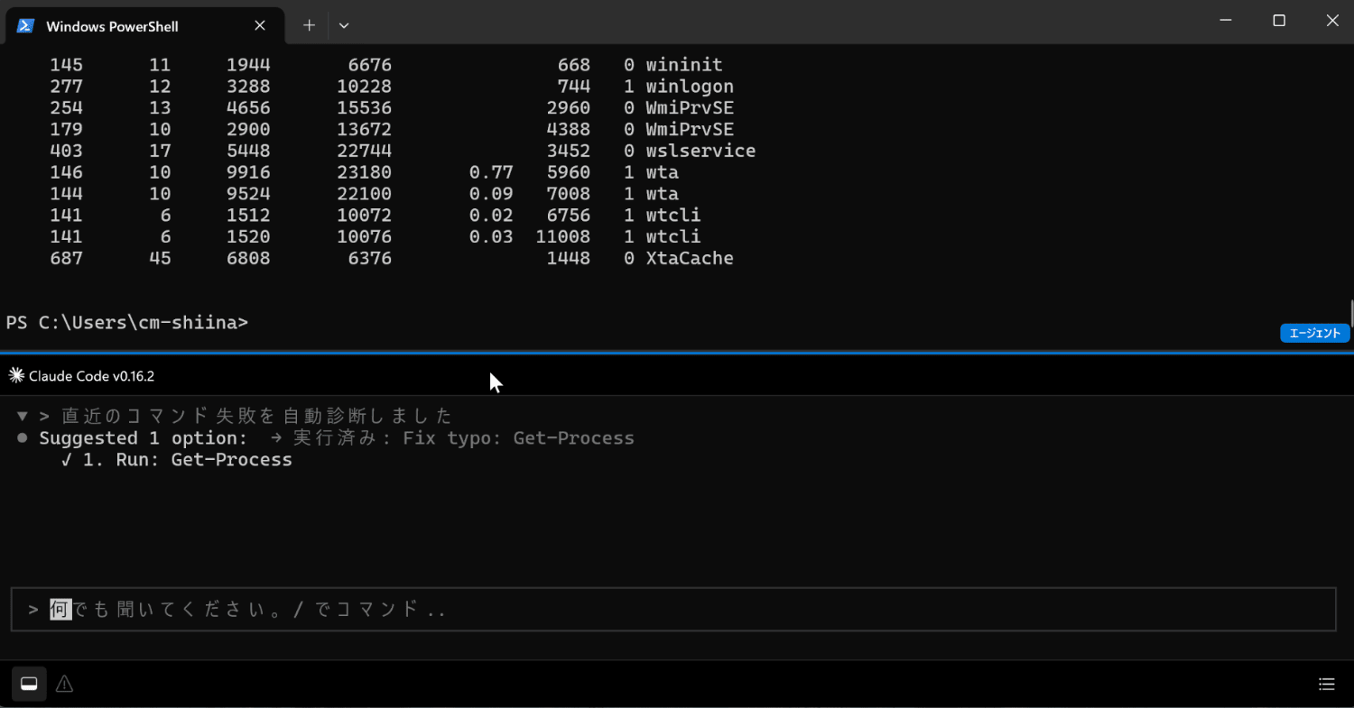Add a new tab with the plus icon
Viewport: 1354px width, 708px height.
tap(309, 25)
